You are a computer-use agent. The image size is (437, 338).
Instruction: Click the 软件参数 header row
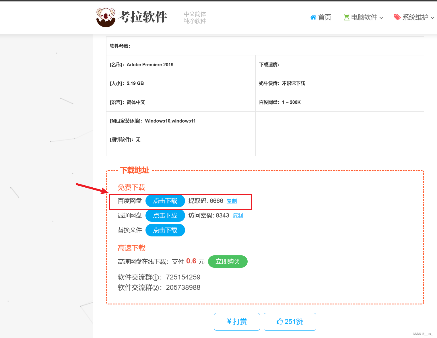(265, 46)
